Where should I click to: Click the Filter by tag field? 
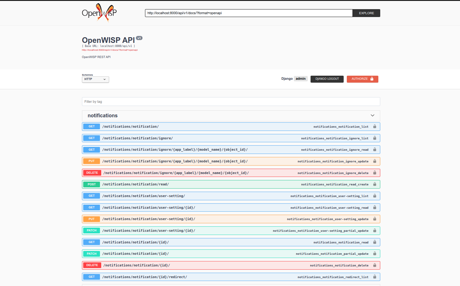231,102
